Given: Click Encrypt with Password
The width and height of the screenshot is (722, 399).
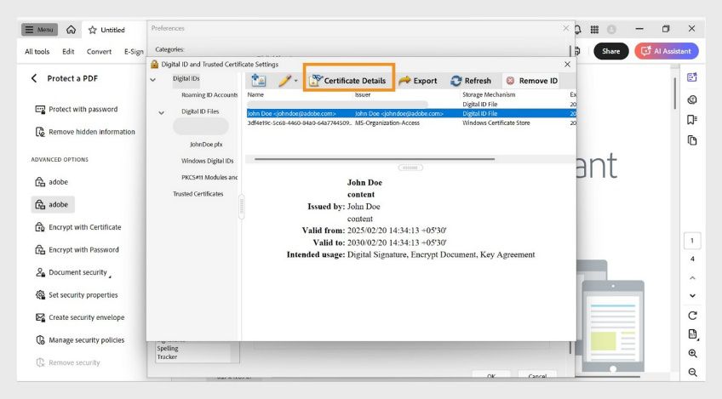Looking at the screenshot, I should (77, 249).
